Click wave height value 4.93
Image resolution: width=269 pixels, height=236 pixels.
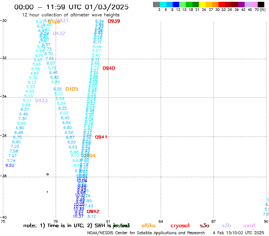click(x=30, y=91)
